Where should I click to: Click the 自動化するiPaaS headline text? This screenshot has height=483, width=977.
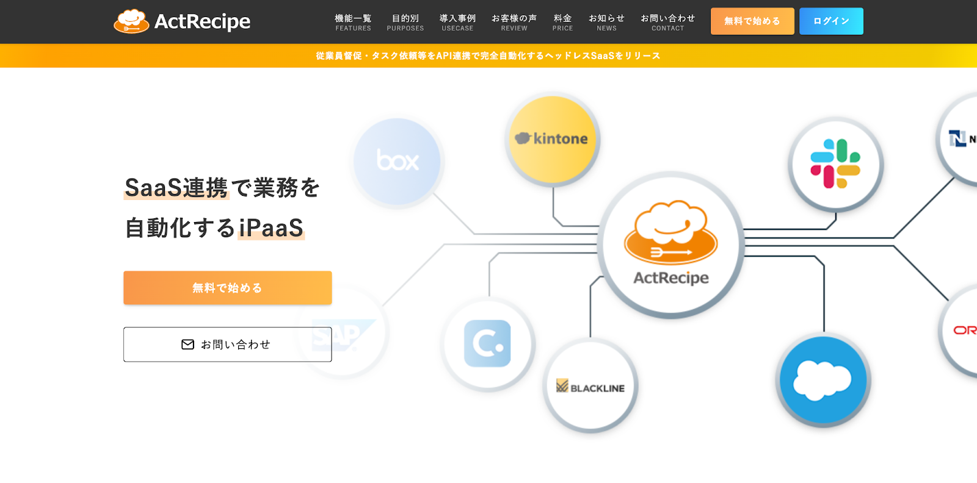click(214, 227)
